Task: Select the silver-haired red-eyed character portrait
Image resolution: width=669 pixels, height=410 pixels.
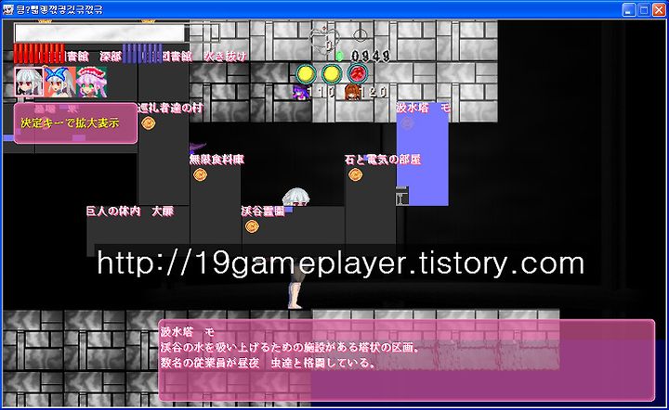Action: pyautogui.click(x=29, y=82)
